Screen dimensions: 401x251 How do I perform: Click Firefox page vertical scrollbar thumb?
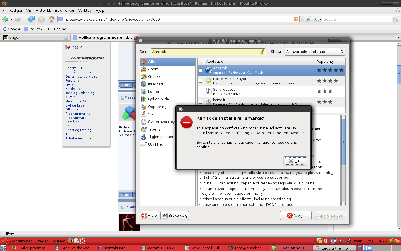(399, 75)
